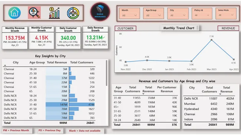The width and height of the screenshot is (241, 135).
Task: Select Hyderabad row in city table
Action: pyautogui.click(x=209, y=109)
